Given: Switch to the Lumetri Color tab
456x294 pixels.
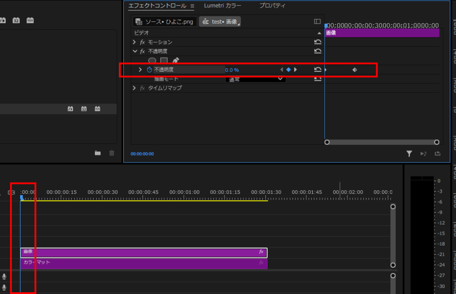Looking at the screenshot, I should 223,6.
